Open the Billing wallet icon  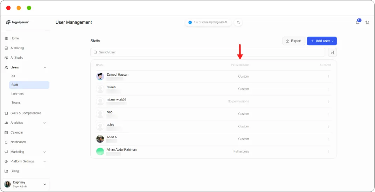pos(6,171)
